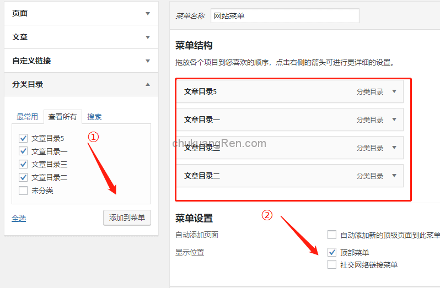Expand the 文章 panel arrow
The image size is (440, 288).
tap(147, 37)
